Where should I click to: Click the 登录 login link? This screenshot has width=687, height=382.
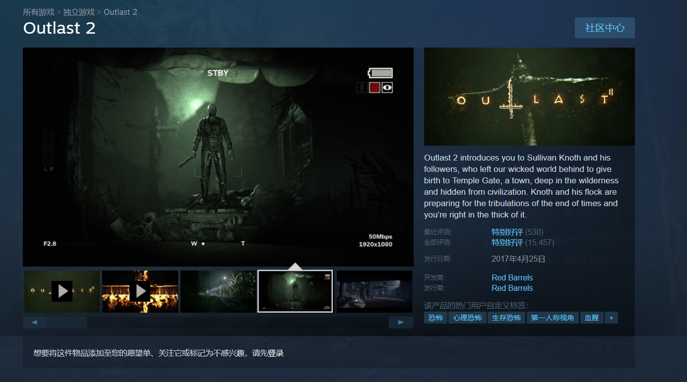click(276, 353)
